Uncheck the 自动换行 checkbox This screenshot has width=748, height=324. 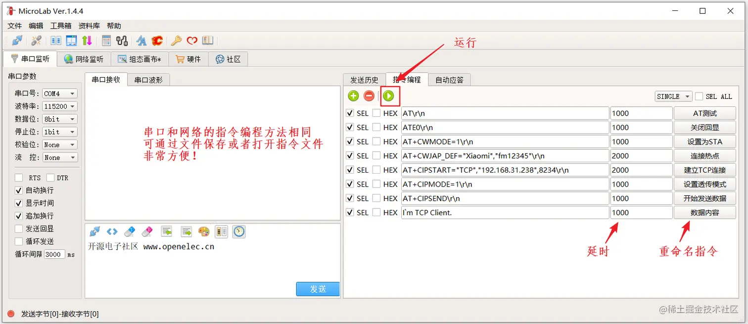(x=19, y=190)
